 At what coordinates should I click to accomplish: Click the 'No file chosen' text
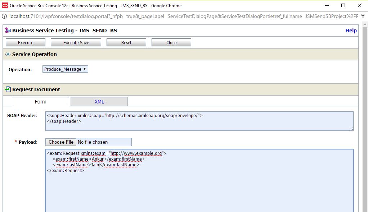click(93, 142)
